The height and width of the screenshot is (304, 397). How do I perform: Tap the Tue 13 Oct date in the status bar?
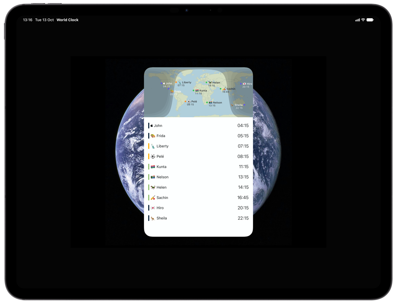click(44, 20)
